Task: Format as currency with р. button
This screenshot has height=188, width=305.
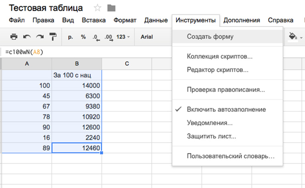Action: (x=71, y=37)
